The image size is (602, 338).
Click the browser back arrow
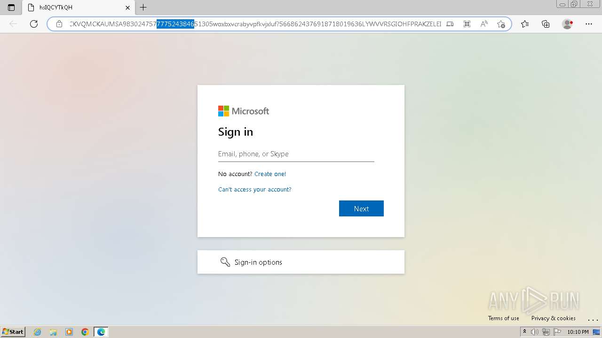pos(13,24)
